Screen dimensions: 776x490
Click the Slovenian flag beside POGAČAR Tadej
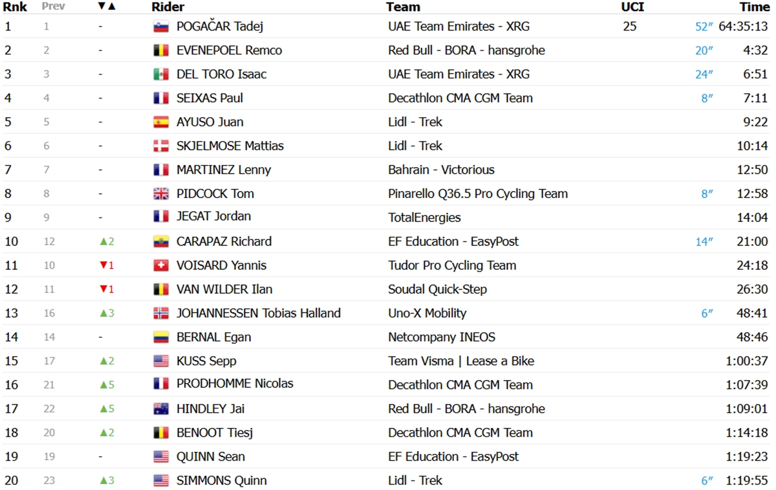click(161, 27)
